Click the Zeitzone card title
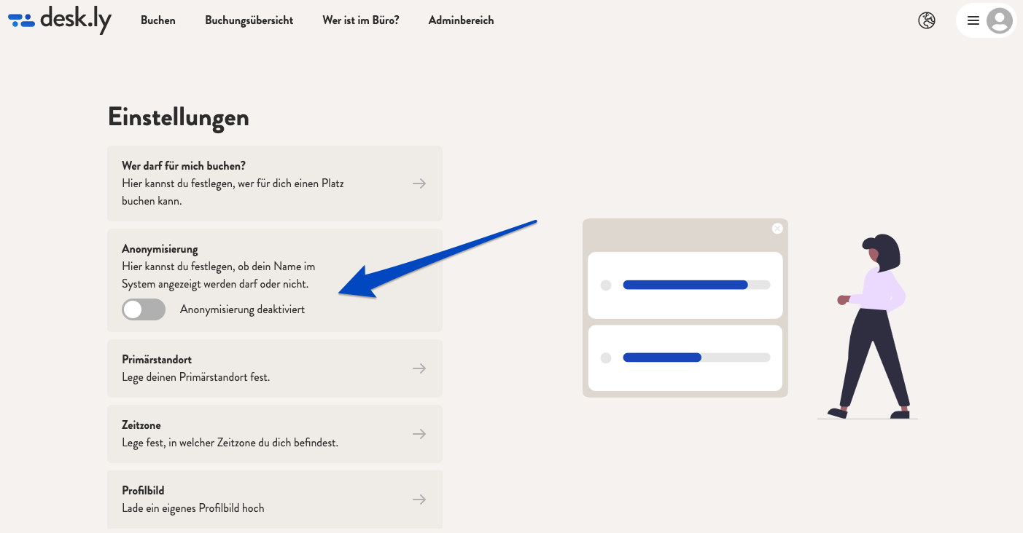The width and height of the screenshot is (1023, 533). 141,425
